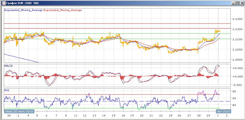This screenshot has height=120, width=245.
Task: Click the -0.002 MACD scale value
Action: [238, 85]
